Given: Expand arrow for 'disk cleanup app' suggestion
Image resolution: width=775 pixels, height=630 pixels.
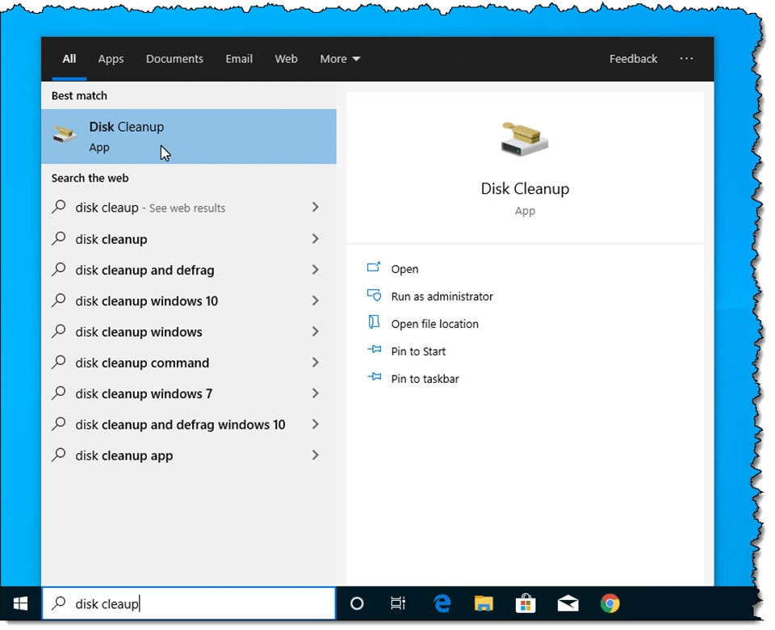Looking at the screenshot, I should pyautogui.click(x=315, y=456).
